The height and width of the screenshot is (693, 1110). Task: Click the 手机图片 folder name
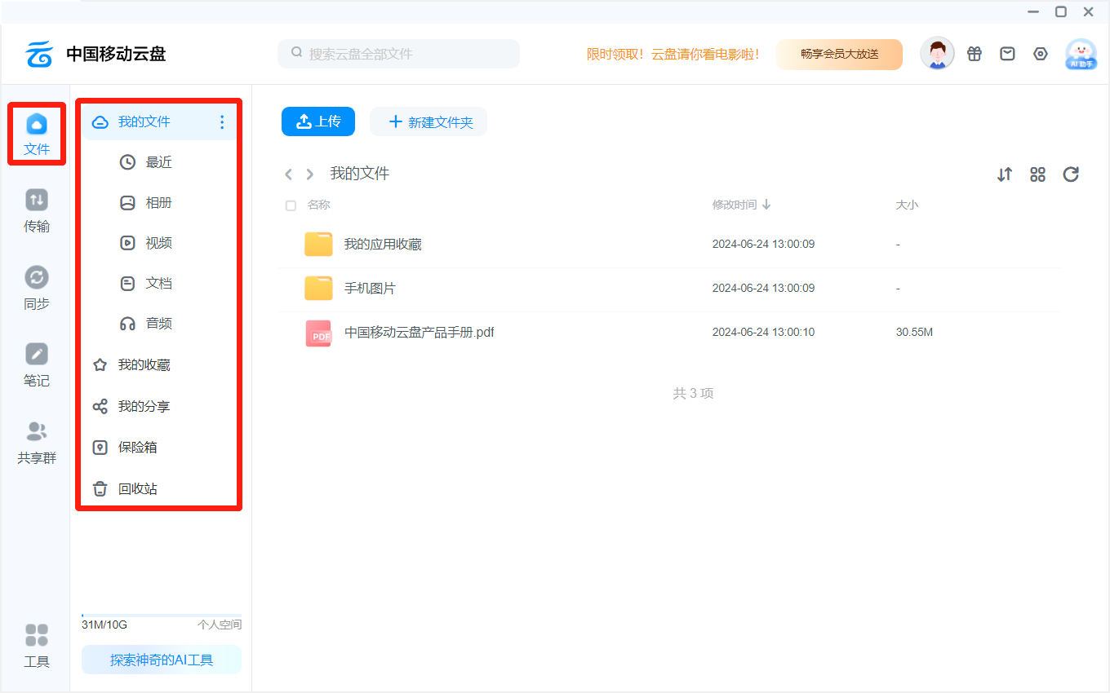[x=370, y=289]
